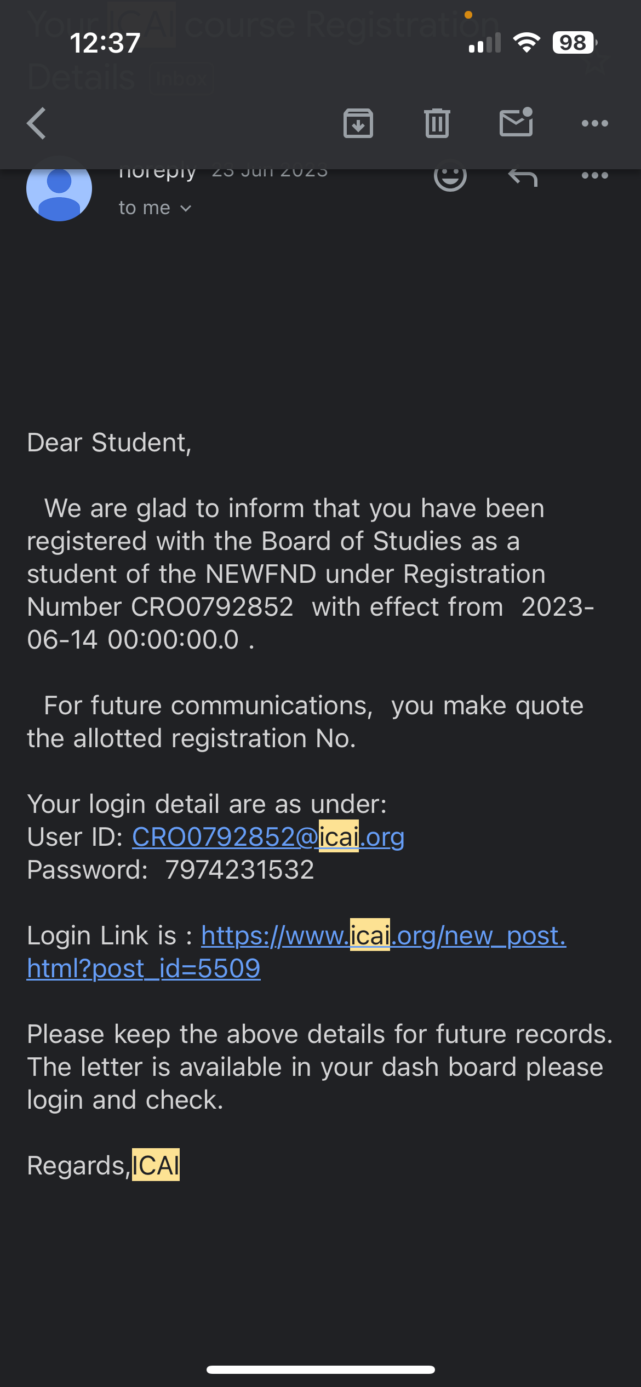Tap the battery indicator showing 98

(x=574, y=43)
